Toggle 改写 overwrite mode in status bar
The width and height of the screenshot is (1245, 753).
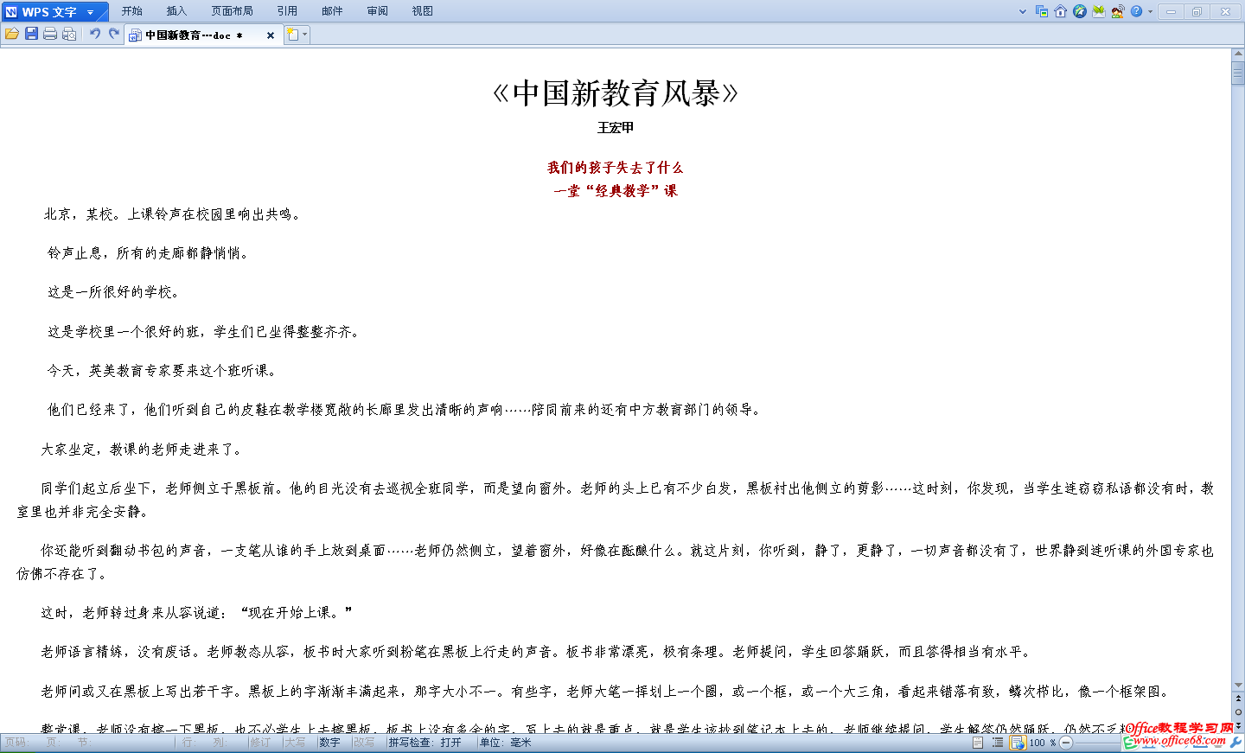click(364, 743)
